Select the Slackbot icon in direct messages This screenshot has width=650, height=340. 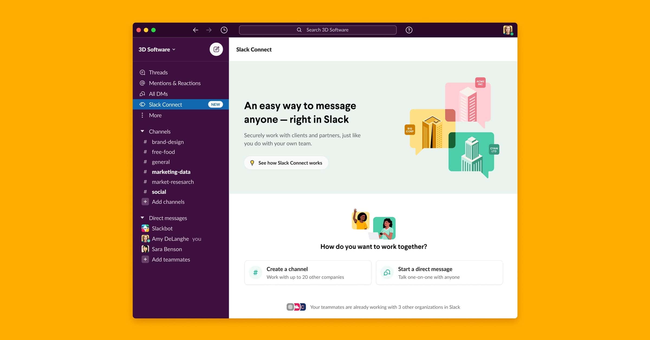point(145,228)
